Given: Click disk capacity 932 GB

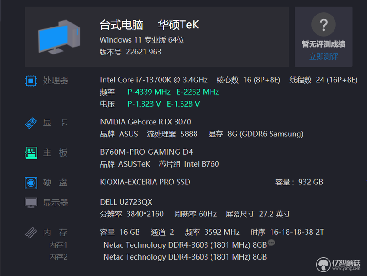Looking at the screenshot, I should click(x=311, y=182).
